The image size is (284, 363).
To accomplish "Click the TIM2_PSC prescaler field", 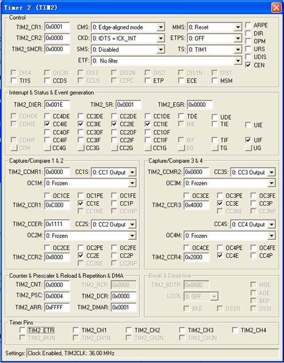I will click(57, 296).
